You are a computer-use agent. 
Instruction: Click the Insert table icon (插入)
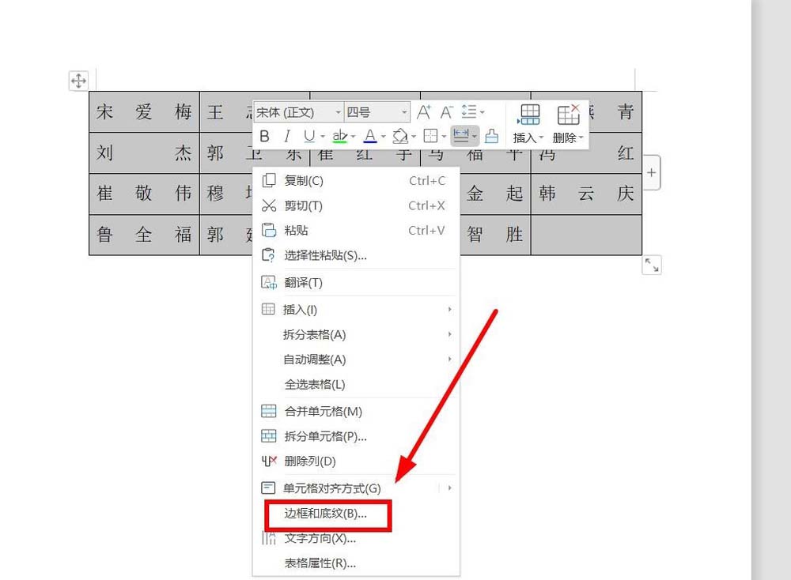[x=528, y=115]
